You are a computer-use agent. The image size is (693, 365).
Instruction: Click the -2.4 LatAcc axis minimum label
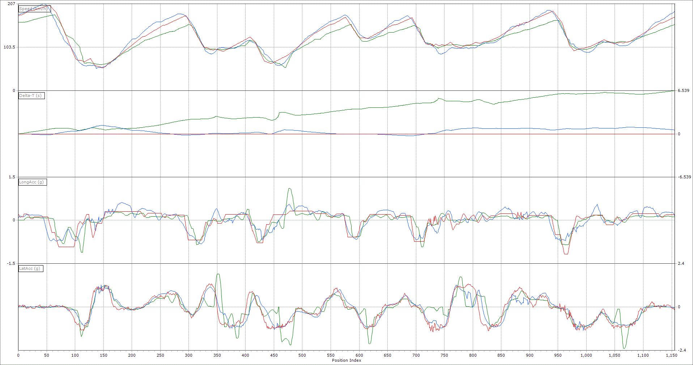(x=681, y=350)
